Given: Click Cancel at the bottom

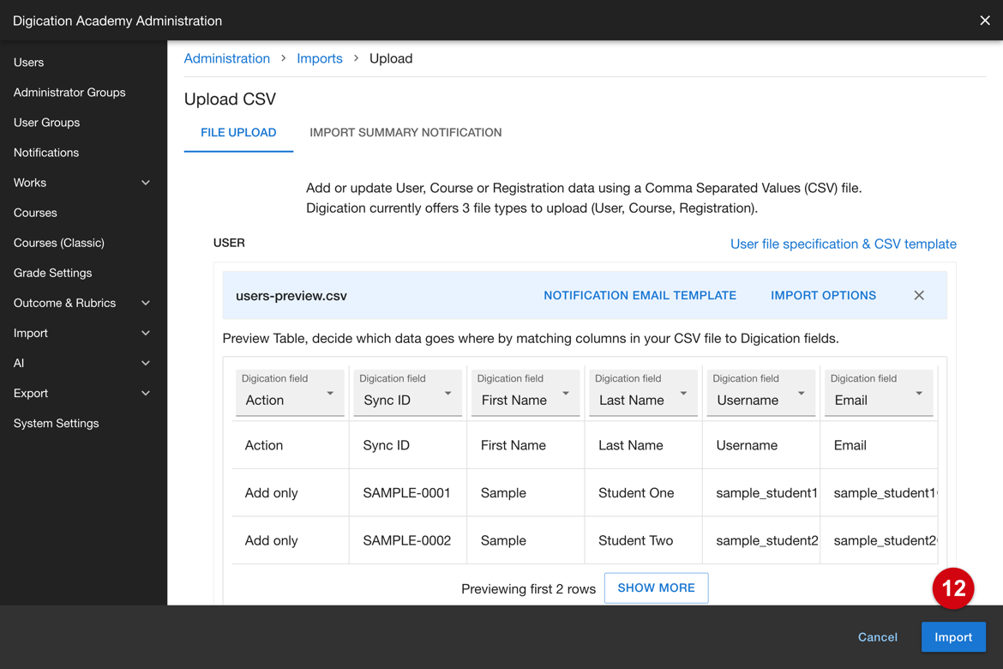Looking at the screenshot, I should (878, 637).
